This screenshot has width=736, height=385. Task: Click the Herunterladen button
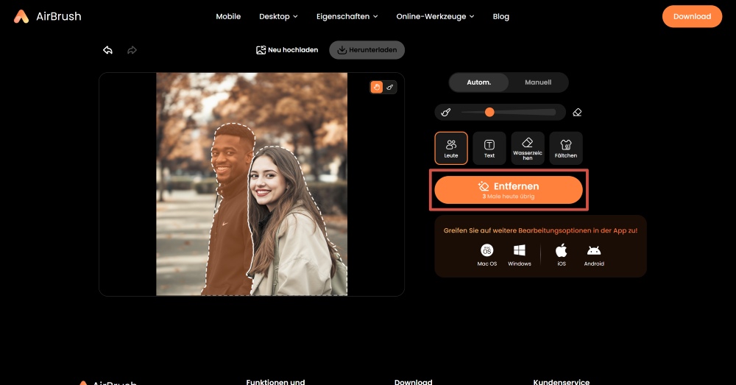[x=367, y=50]
